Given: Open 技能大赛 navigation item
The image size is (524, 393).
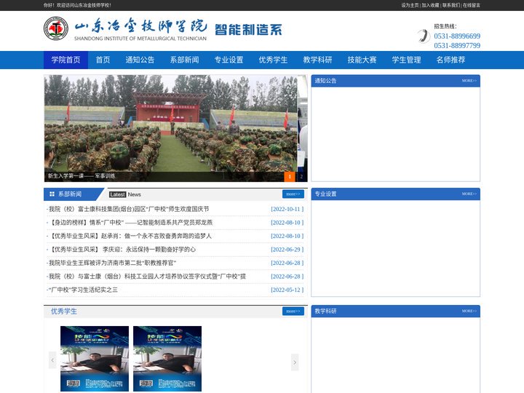Looking at the screenshot, I should (x=362, y=60).
